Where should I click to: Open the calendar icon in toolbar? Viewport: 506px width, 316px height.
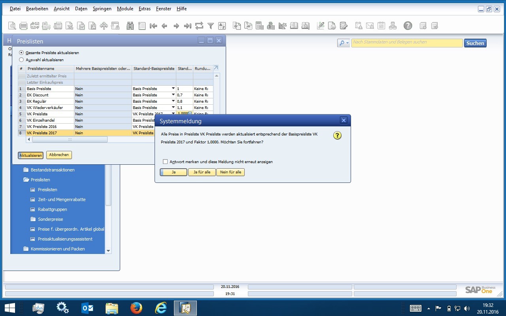pyautogui.click(x=381, y=26)
